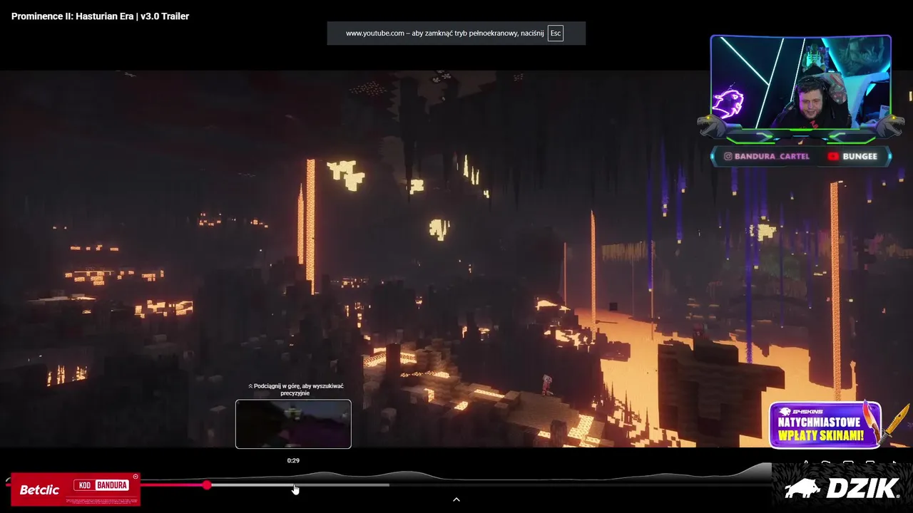913x513 pixels.
Task: Click the BUNGEE channel name
Action: pyautogui.click(x=860, y=156)
